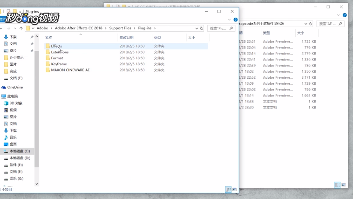
Task: Navigate to Adobe After Effects CC 2018 breadcrumb
Action: pos(79,28)
